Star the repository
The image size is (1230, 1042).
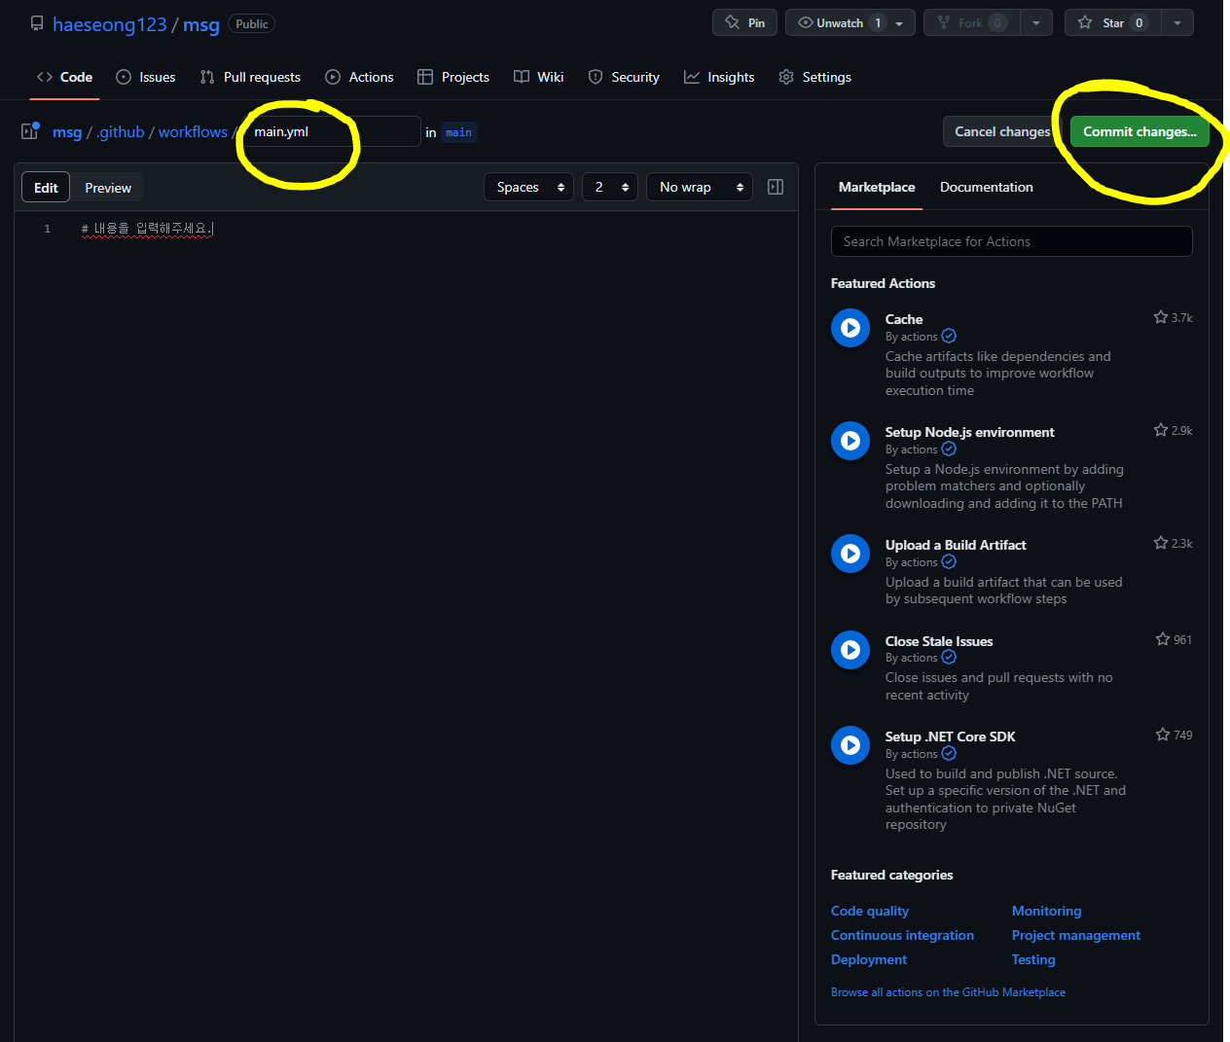click(x=1113, y=22)
